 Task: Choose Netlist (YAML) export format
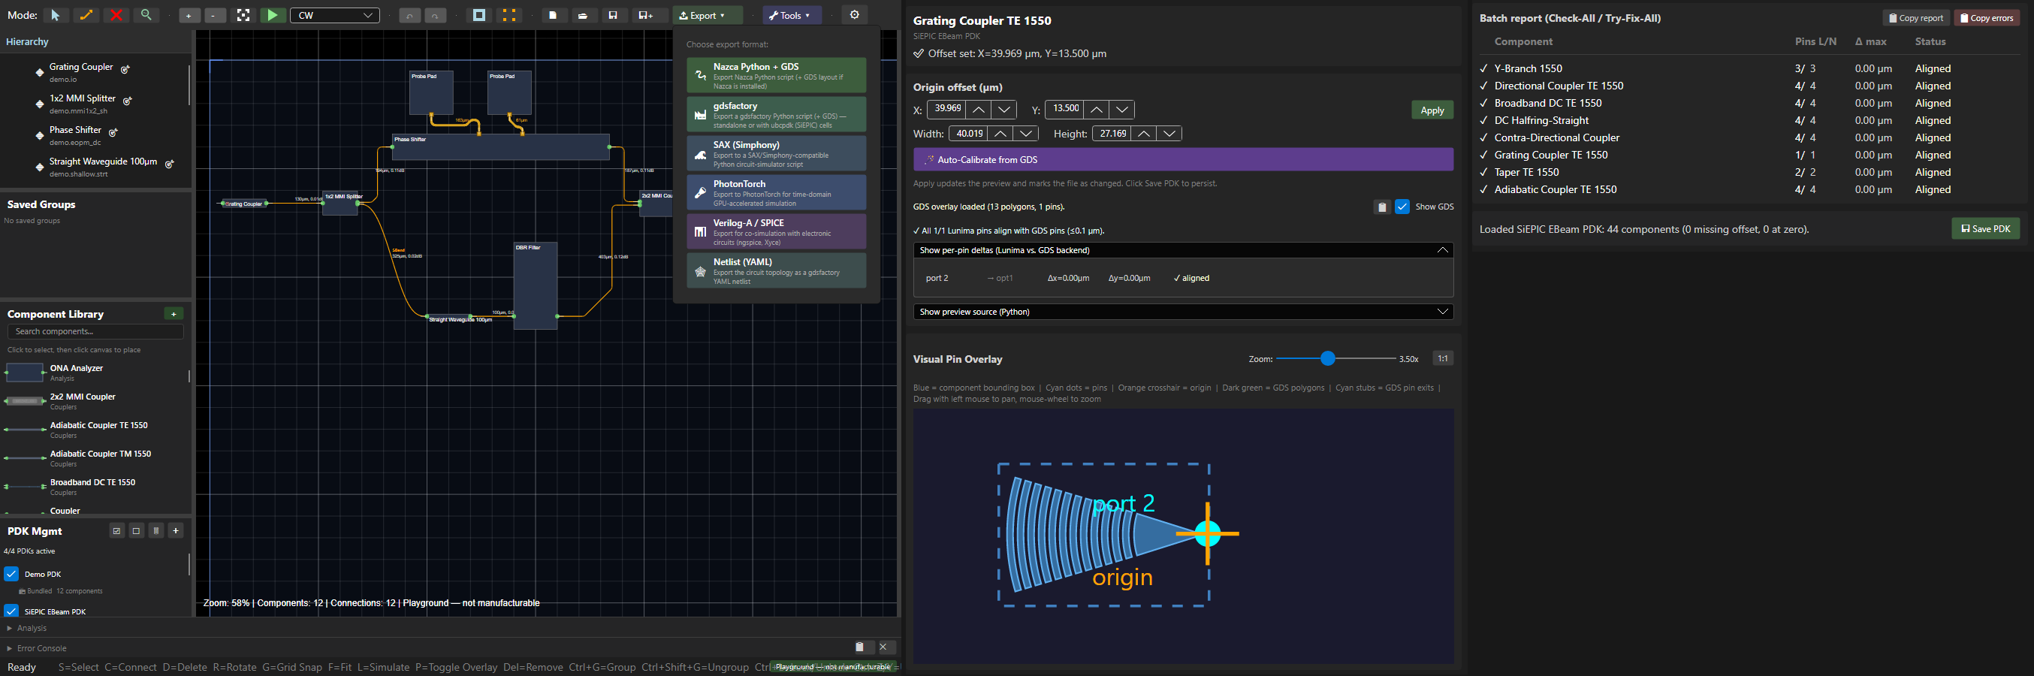click(776, 271)
